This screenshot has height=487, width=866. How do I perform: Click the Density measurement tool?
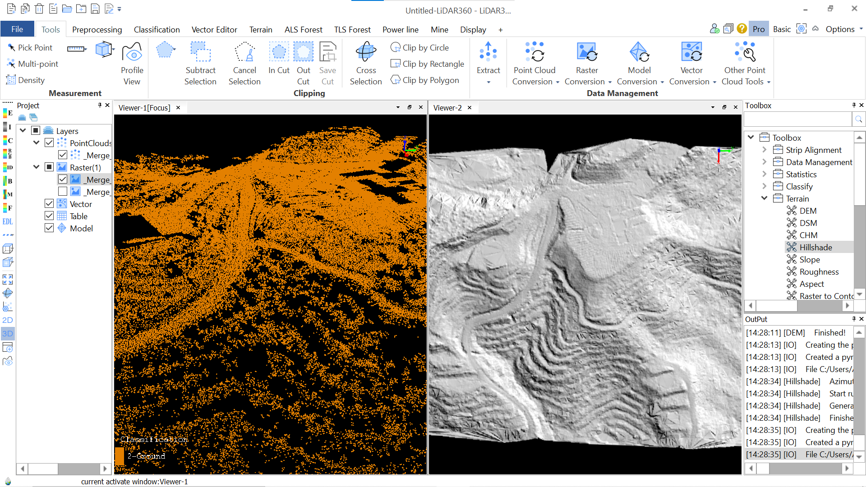pyautogui.click(x=26, y=80)
